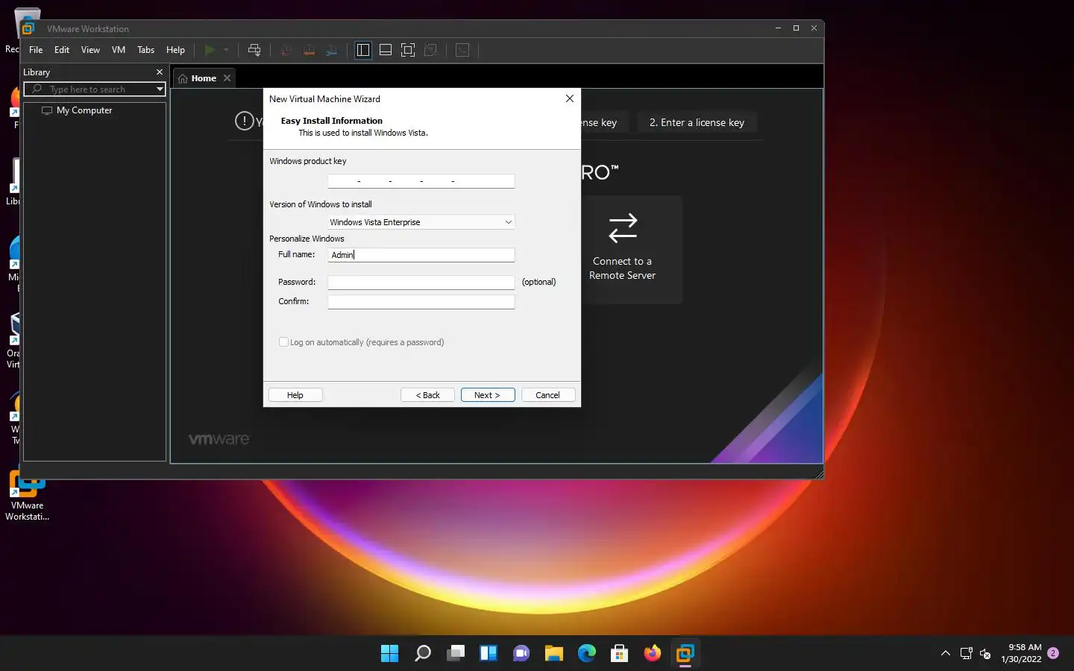Open the power options dropdown arrow
This screenshot has height=671, width=1074.
[226, 50]
